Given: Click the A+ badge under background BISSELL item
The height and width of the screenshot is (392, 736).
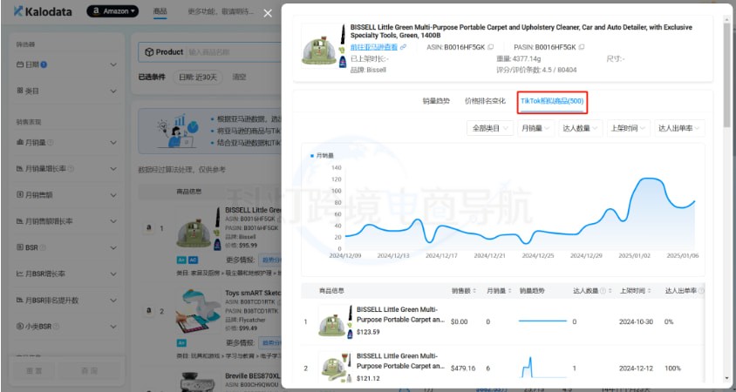Looking at the screenshot, I should click(x=181, y=260).
